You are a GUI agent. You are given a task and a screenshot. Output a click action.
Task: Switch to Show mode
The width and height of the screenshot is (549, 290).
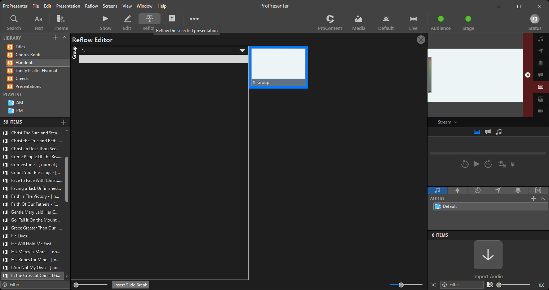point(106,23)
